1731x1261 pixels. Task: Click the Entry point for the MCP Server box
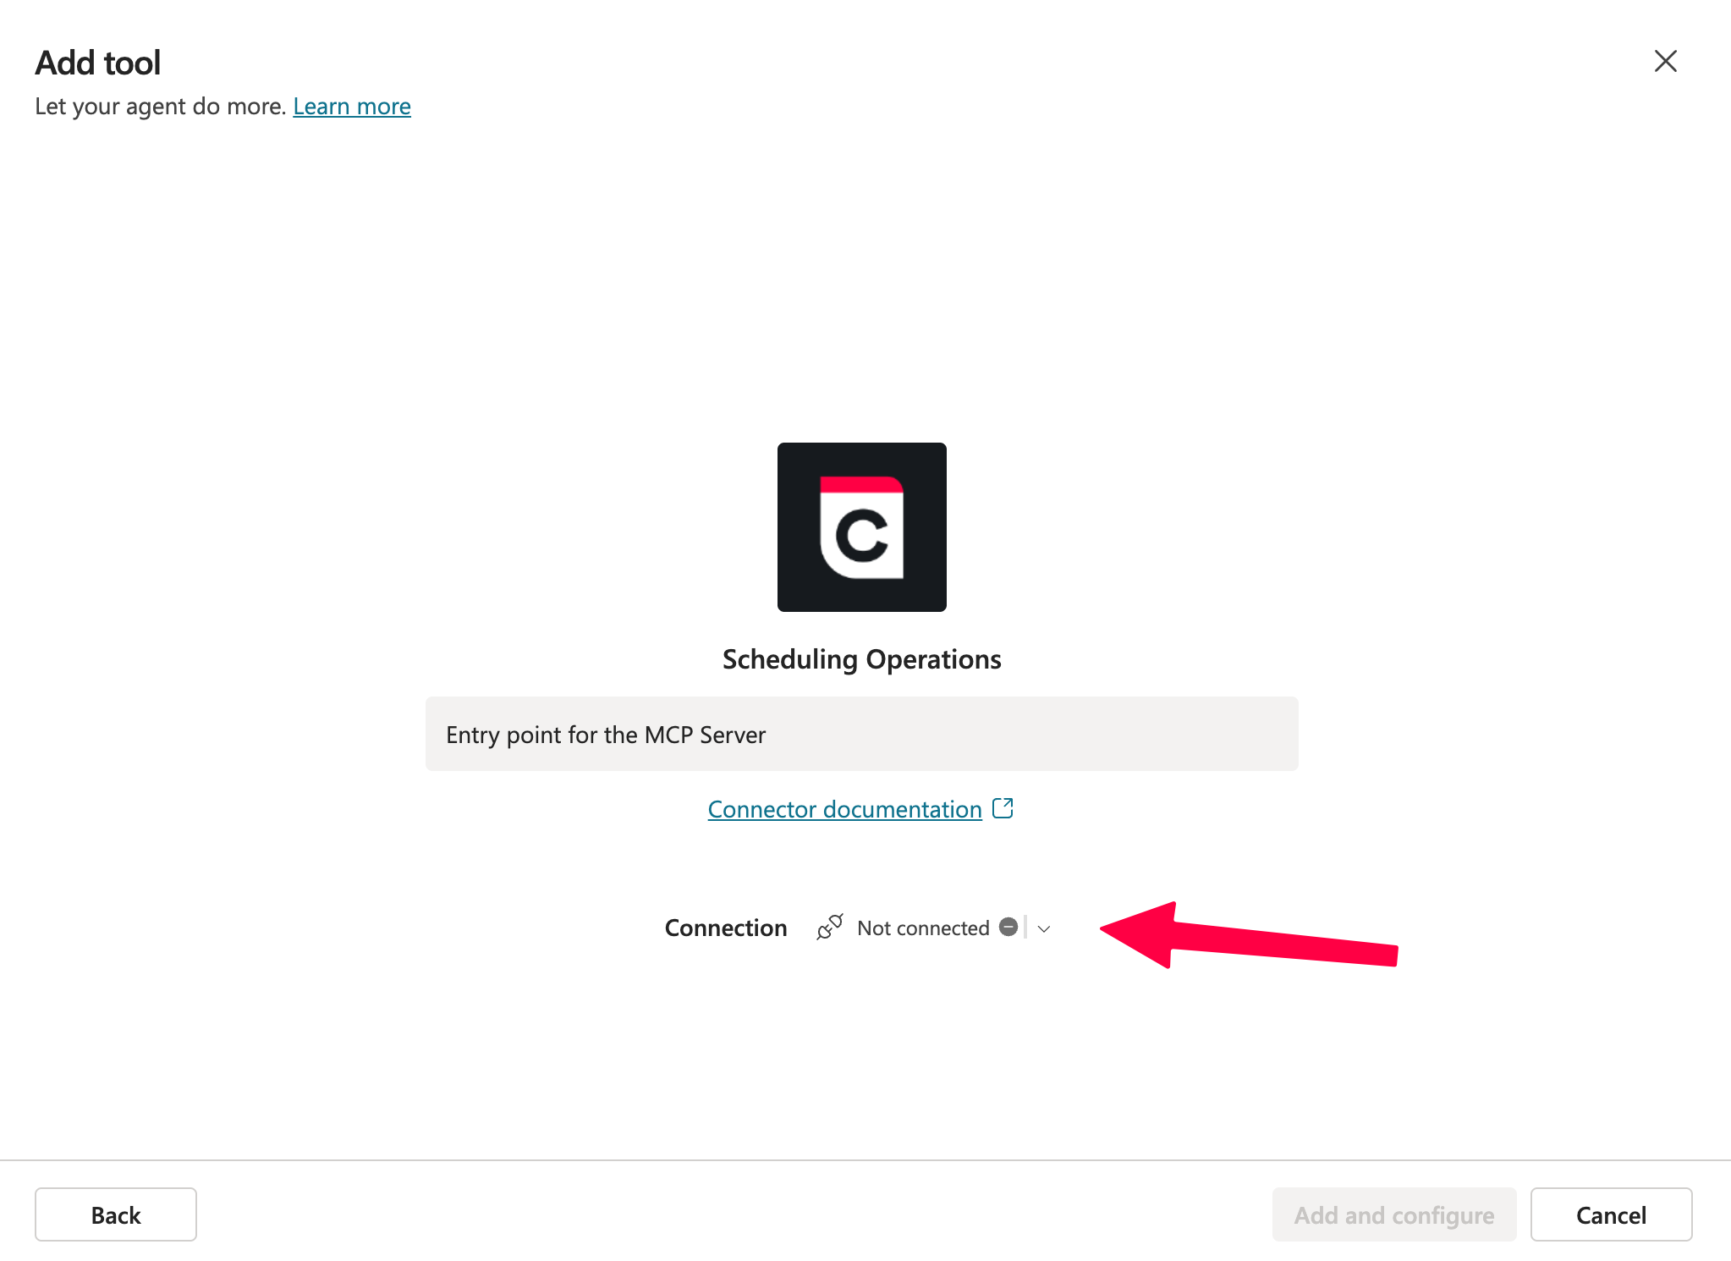861,734
